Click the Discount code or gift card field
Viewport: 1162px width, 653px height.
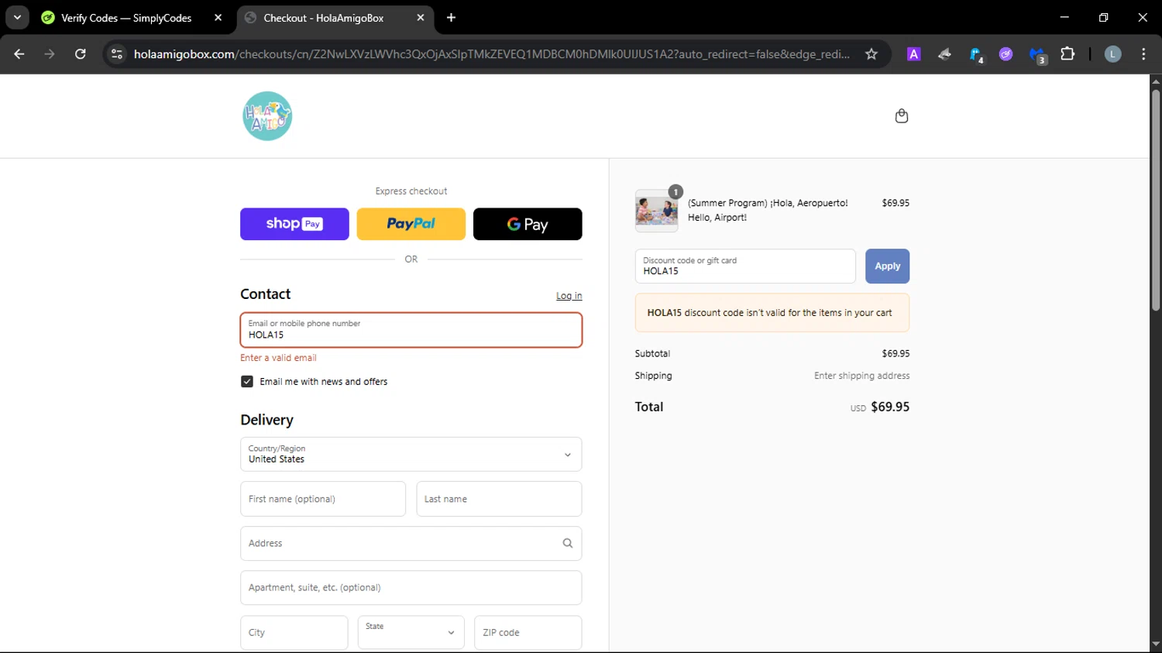[x=745, y=266]
